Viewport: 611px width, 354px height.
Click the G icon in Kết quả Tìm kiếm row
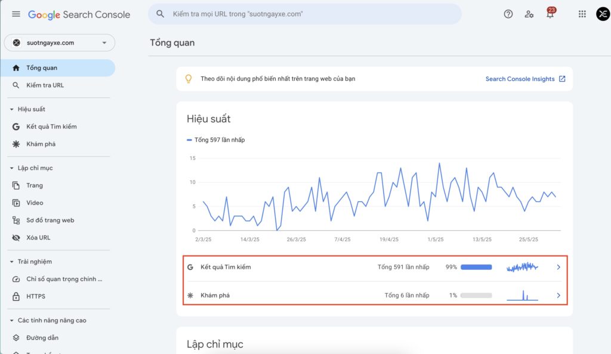(190, 267)
